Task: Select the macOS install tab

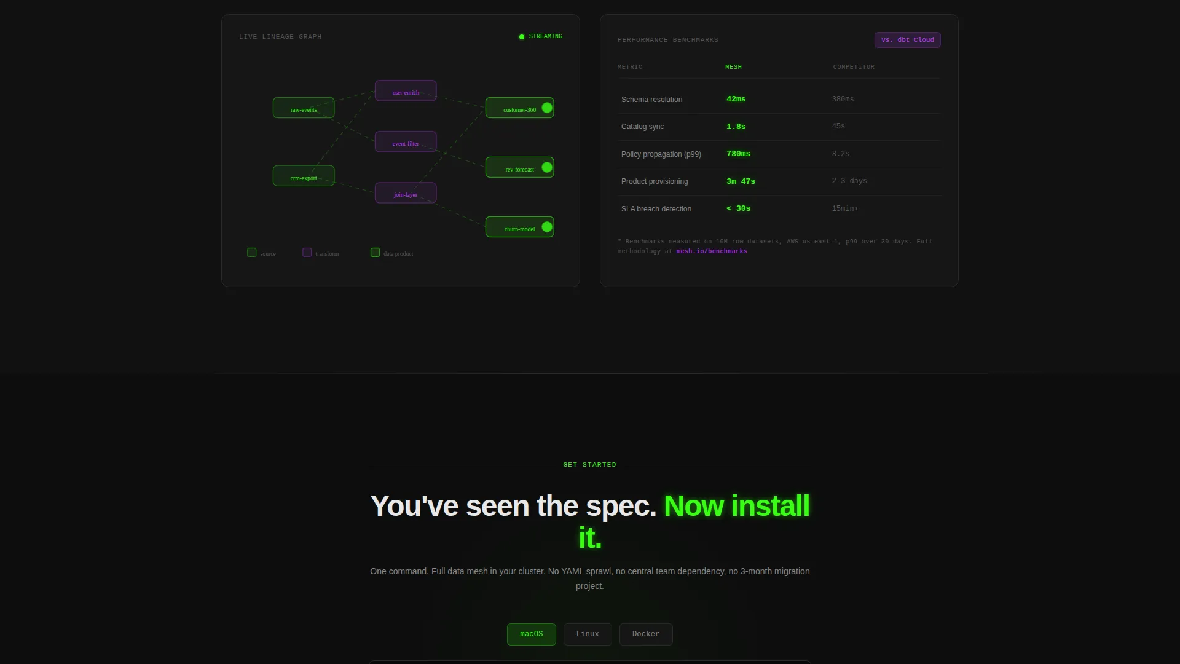Action: pyautogui.click(x=531, y=634)
